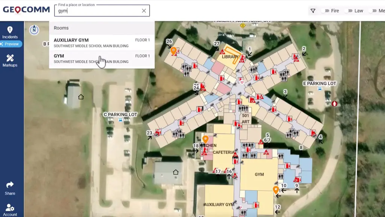Click the north compass icon
385x217 pixels.
tap(34, 29)
